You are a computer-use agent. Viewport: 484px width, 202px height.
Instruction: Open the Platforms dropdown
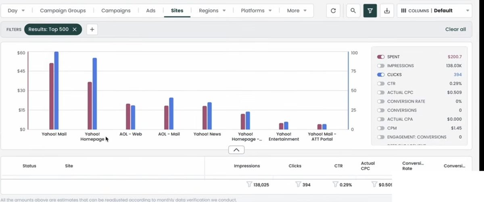click(256, 11)
